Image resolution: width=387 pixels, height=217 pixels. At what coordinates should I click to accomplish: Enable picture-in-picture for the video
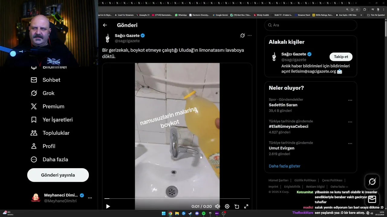[237, 206]
